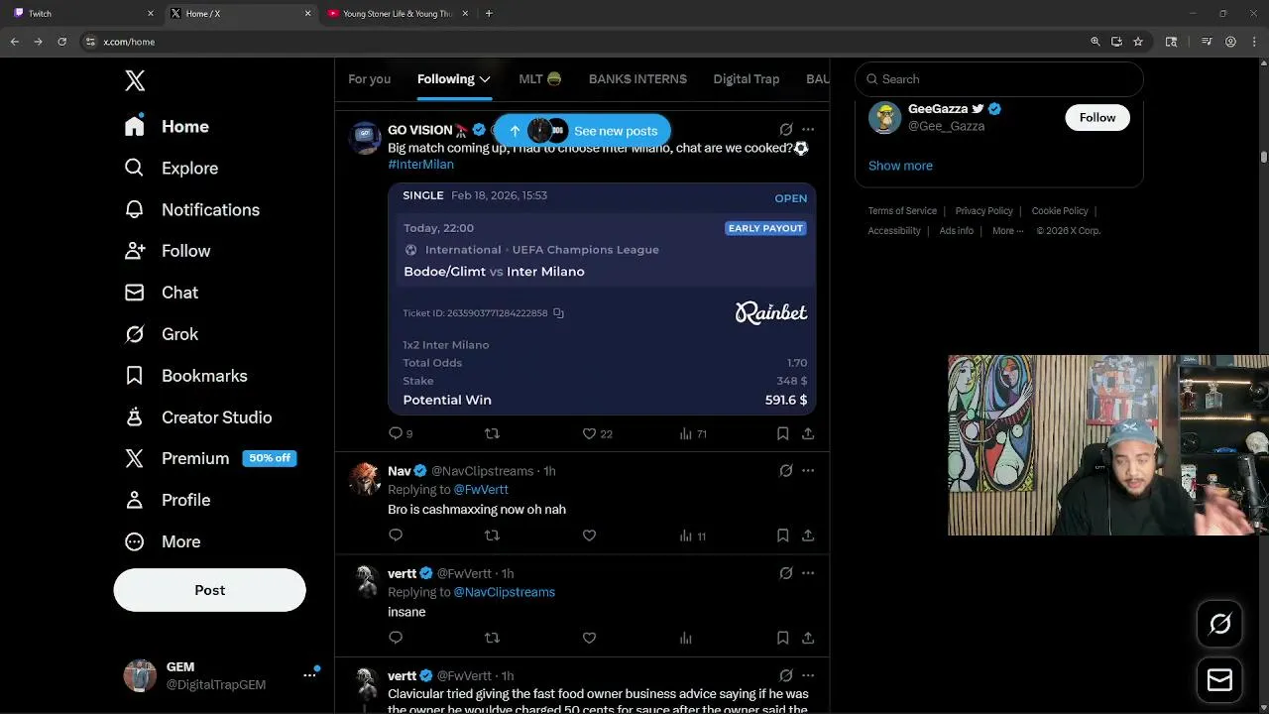Click @NavClipstreams mention in vertt reply
1269x714 pixels.
click(504, 592)
